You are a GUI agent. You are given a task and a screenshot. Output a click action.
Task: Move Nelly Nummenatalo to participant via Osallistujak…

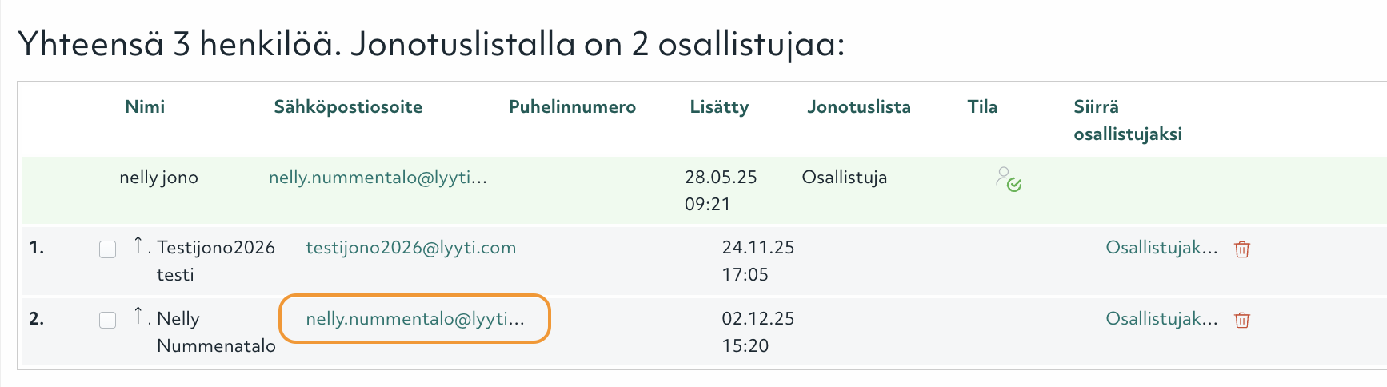tap(1161, 319)
